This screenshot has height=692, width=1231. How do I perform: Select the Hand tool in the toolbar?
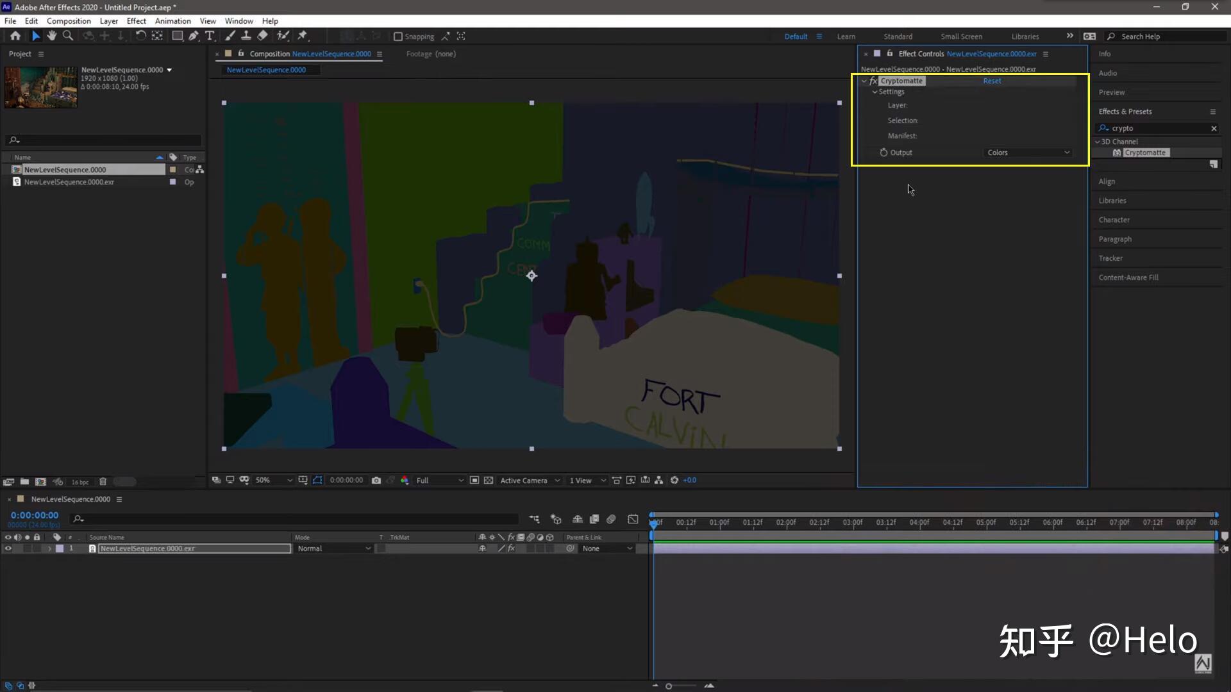53,37
